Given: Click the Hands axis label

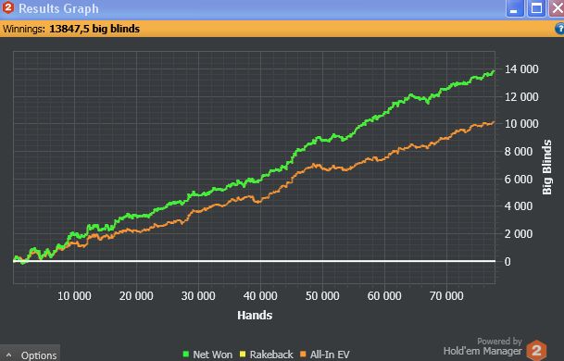Looking at the screenshot, I should (x=255, y=316).
